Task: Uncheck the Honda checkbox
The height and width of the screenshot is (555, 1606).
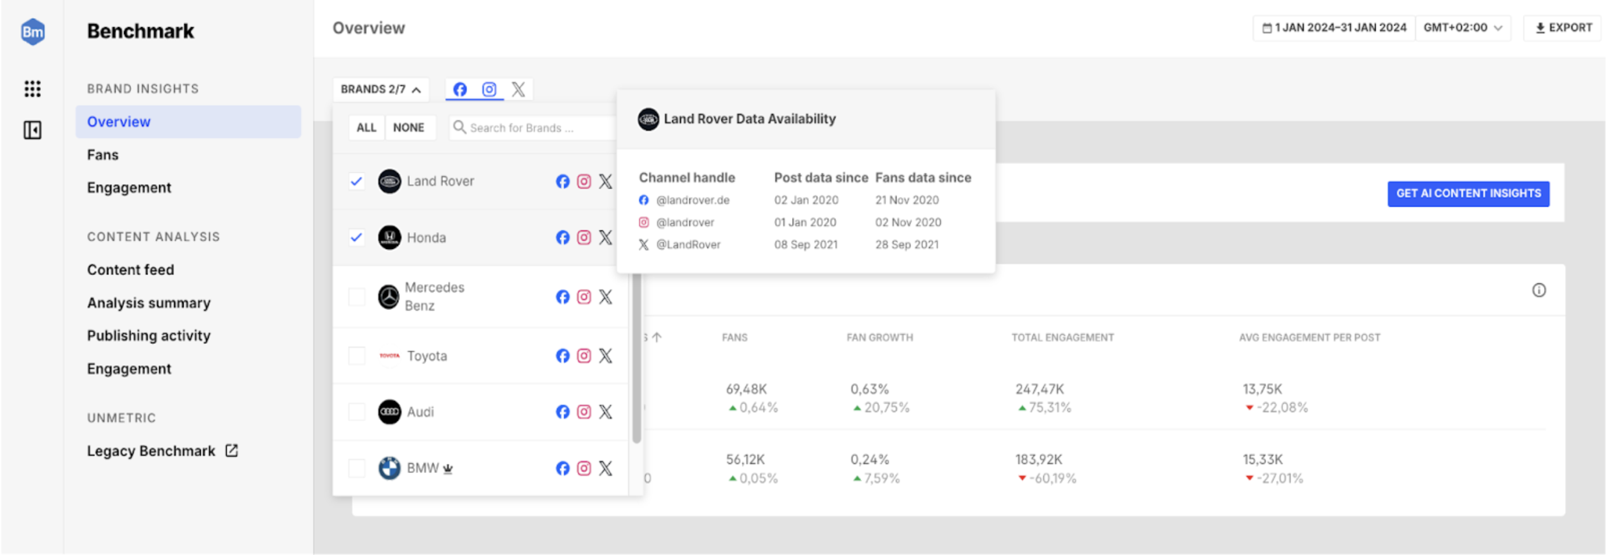Action: tap(356, 237)
